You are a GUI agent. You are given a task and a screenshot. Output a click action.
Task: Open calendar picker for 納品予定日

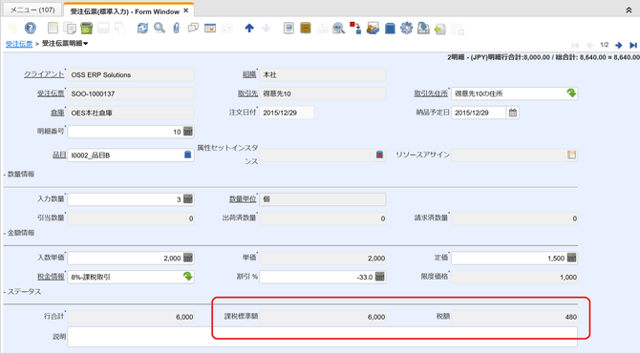tap(513, 113)
